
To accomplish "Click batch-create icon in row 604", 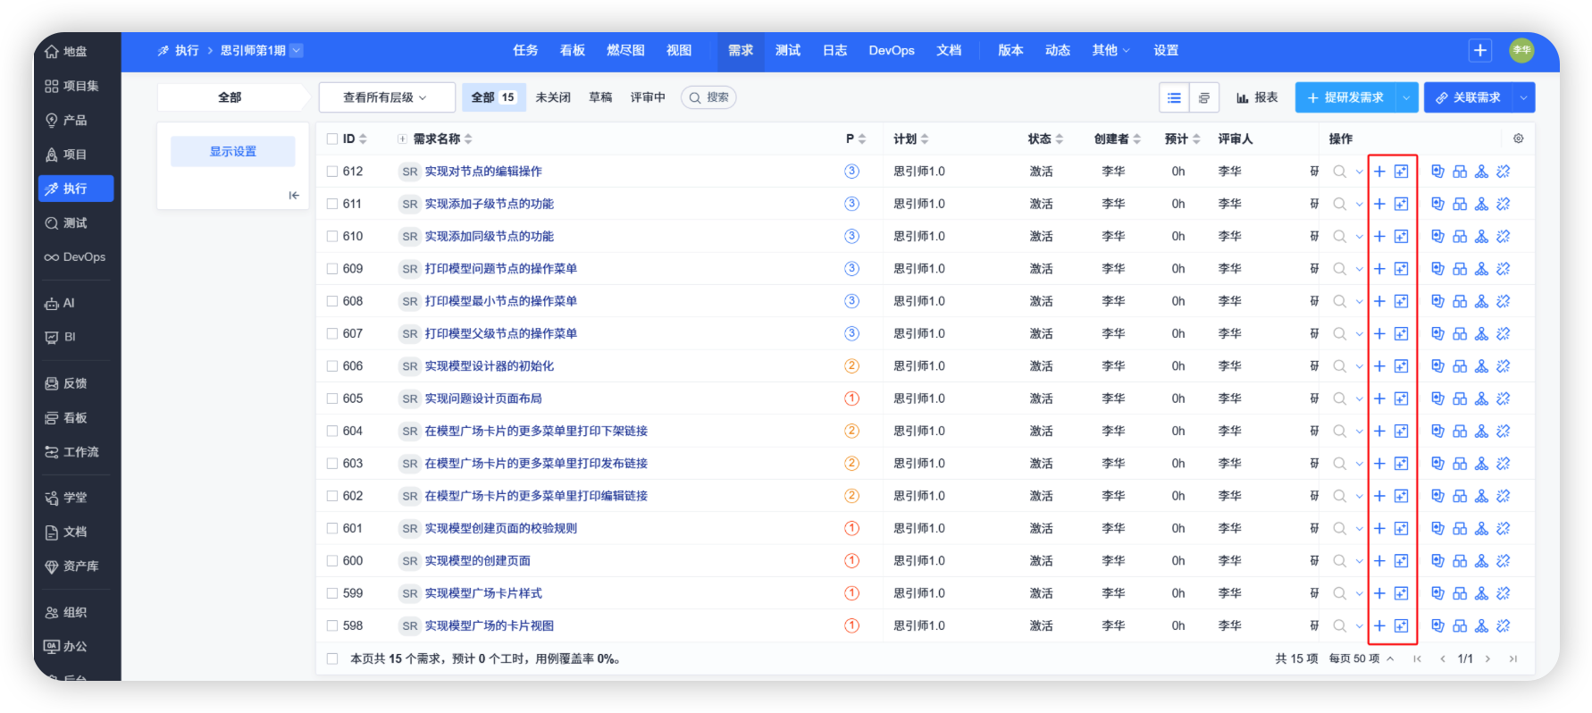I will (x=1401, y=432).
